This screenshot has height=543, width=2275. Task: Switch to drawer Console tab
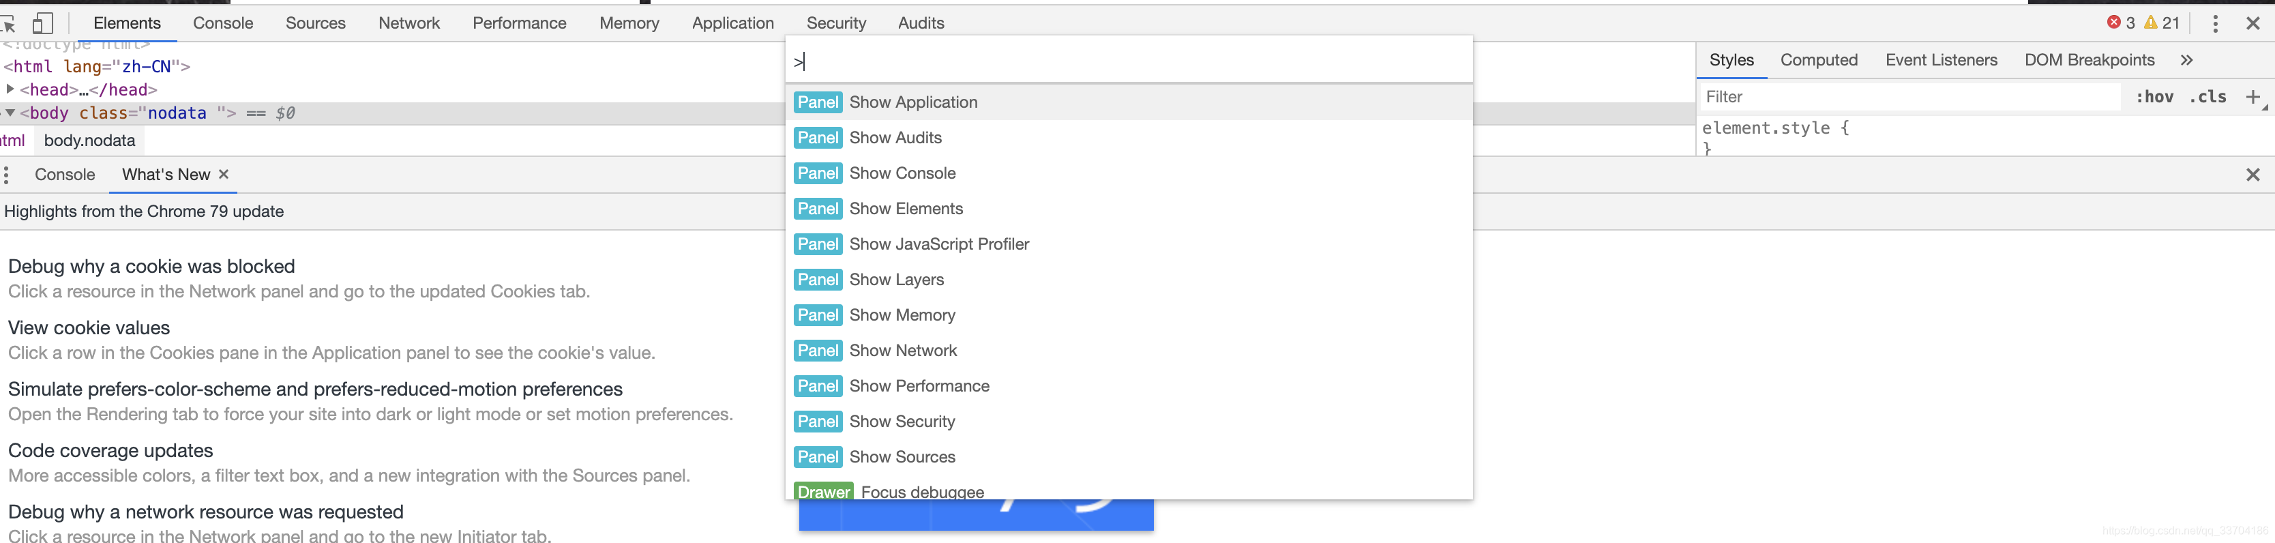click(x=65, y=175)
